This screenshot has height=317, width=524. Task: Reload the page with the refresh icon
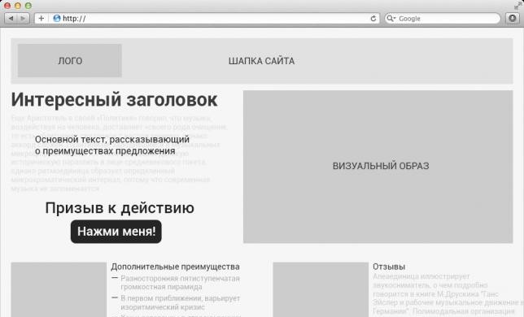(373, 19)
